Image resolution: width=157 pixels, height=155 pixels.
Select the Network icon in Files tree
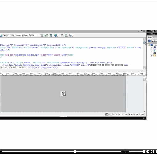(x=155, y=50)
